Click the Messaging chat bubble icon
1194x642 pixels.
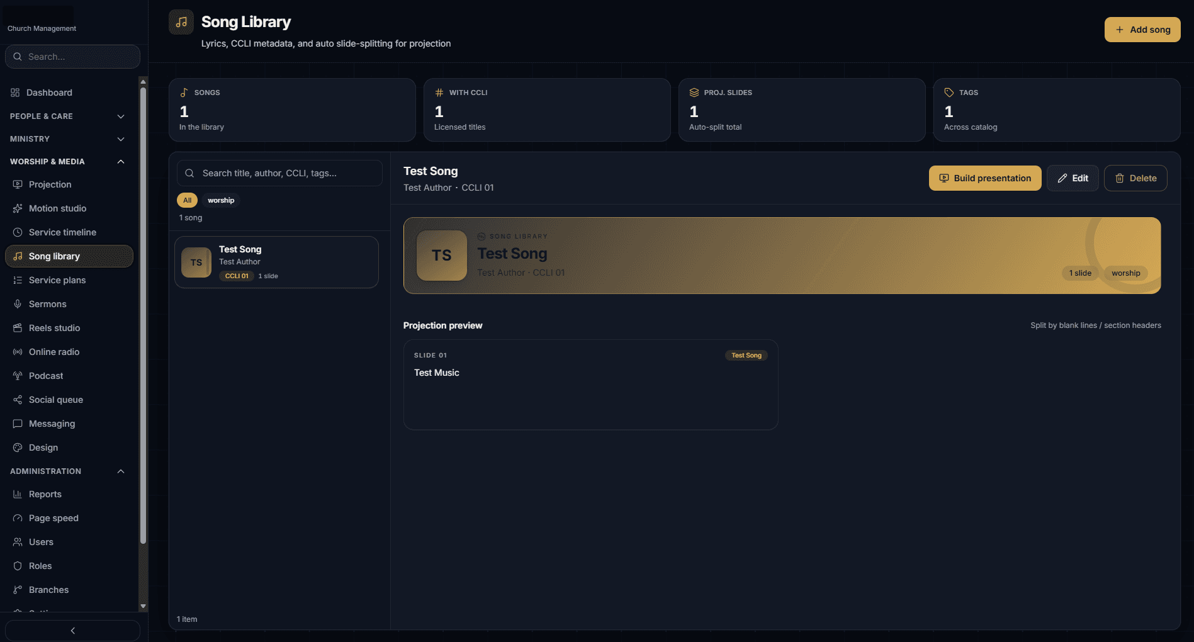pyautogui.click(x=18, y=424)
